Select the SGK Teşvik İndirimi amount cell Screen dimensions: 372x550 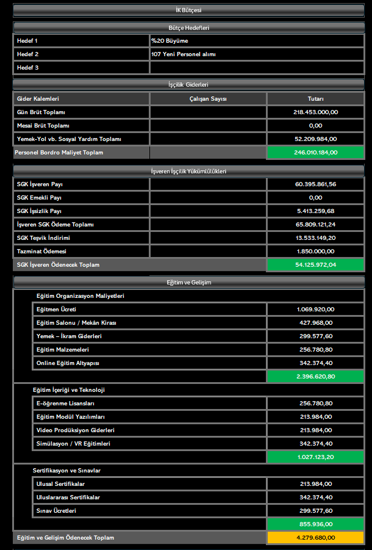click(x=316, y=238)
